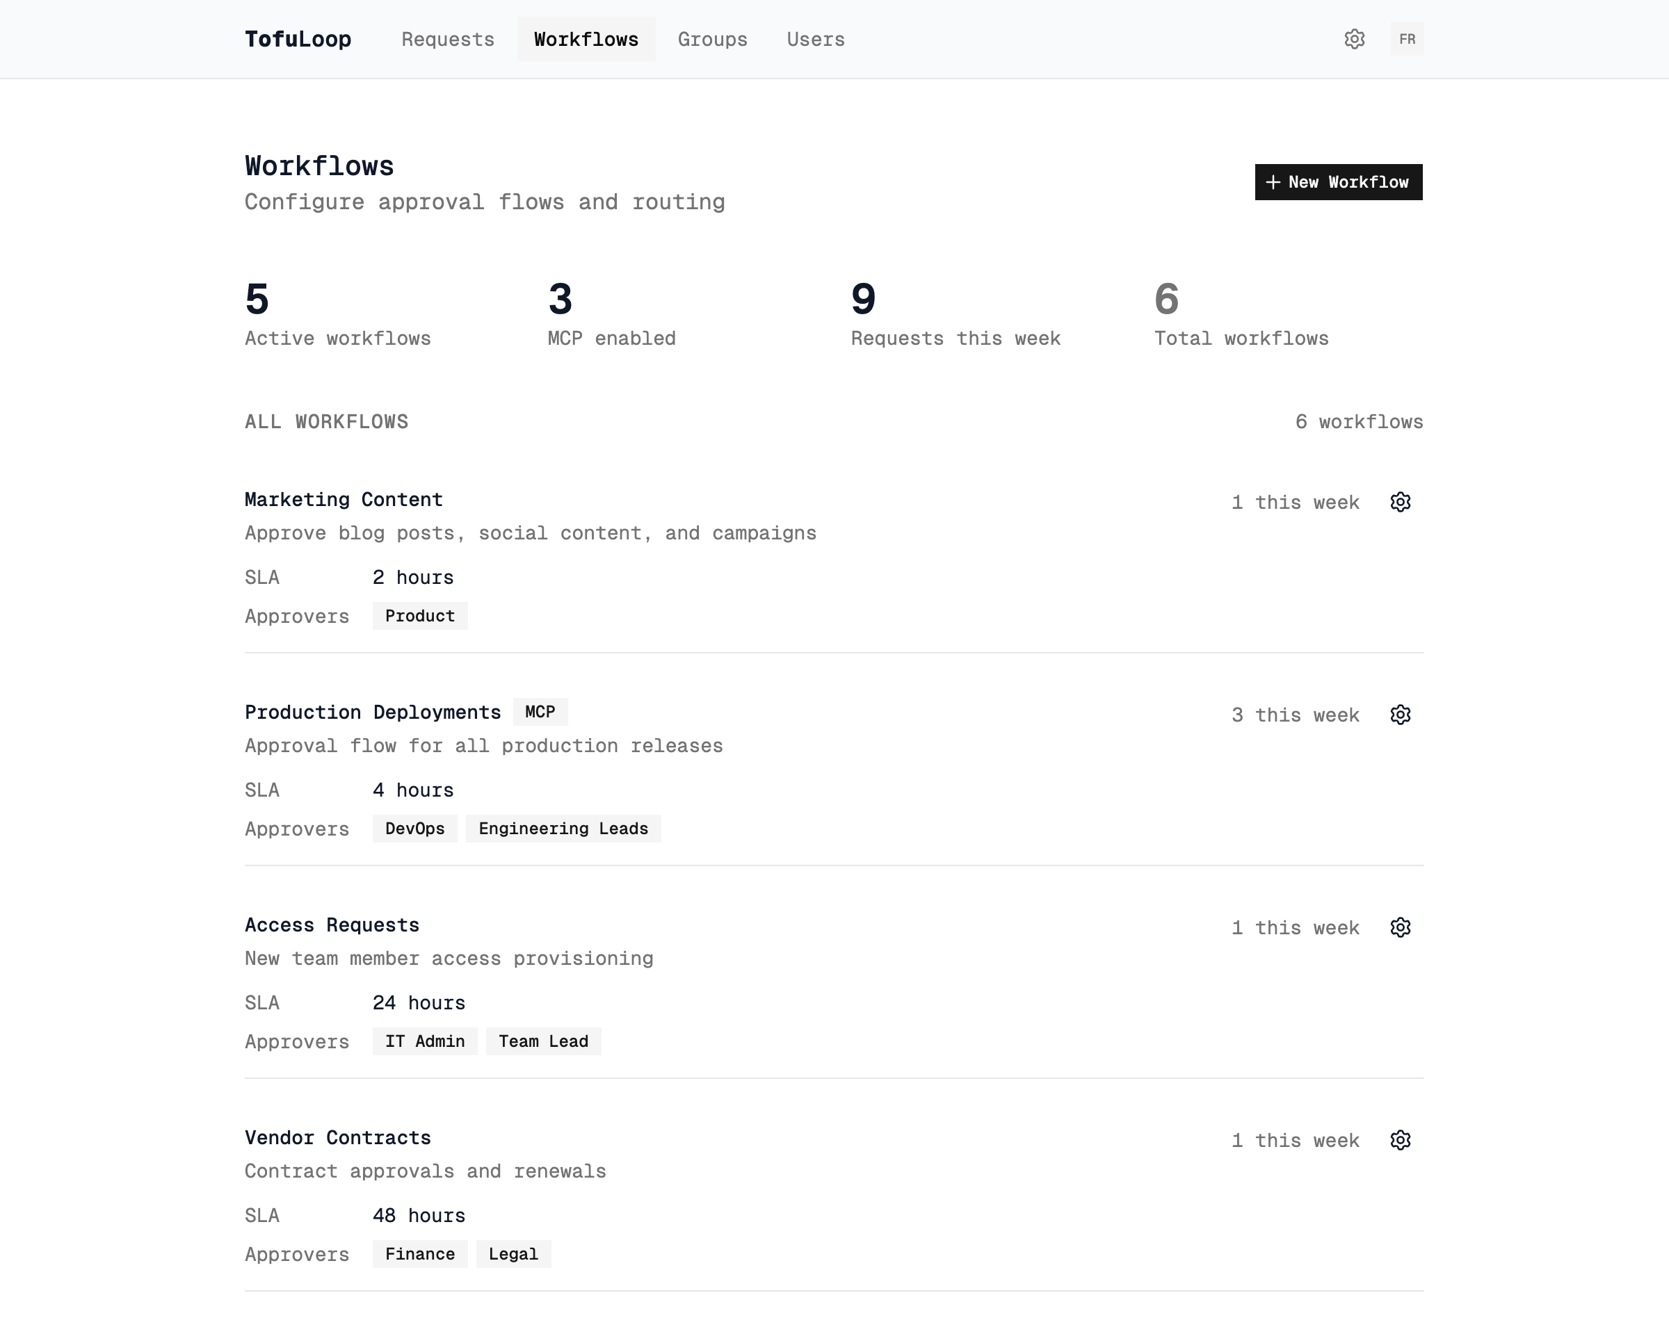
Task: Click the Engineering Leads approver tag
Action: pos(563,829)
